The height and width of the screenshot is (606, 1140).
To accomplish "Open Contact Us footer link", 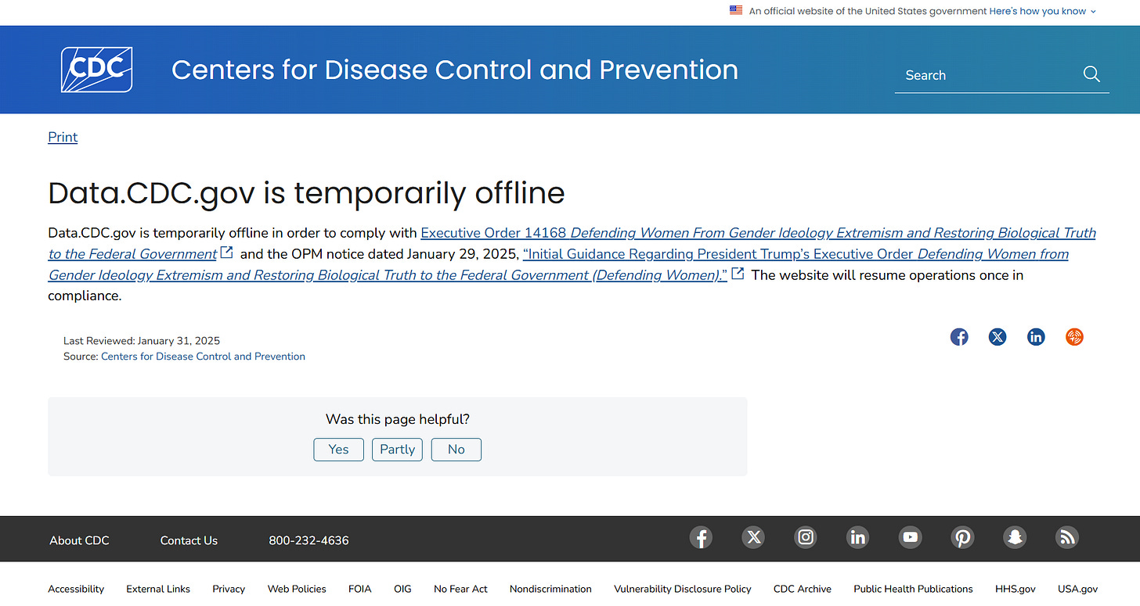I will tap(189, 540).
